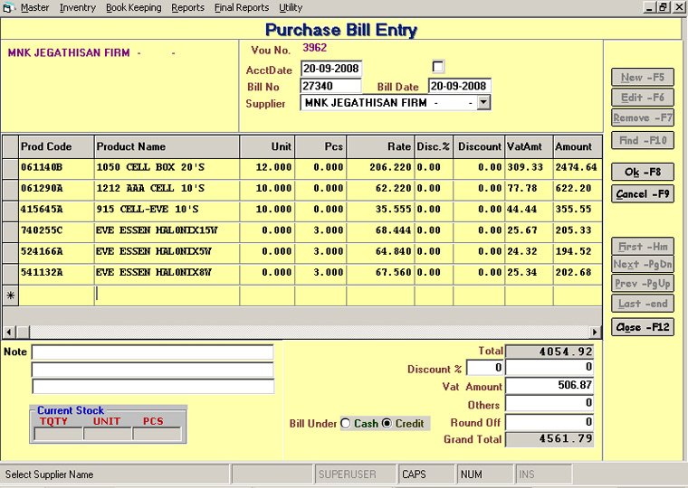This screenshot has width=688, height=488.
Task: Click the application icon in menu bar
Action: [9, 7]
